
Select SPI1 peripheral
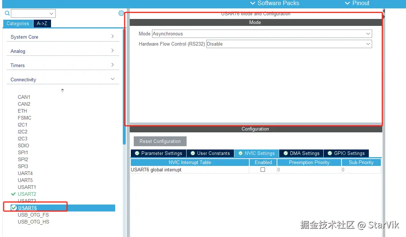23,152
